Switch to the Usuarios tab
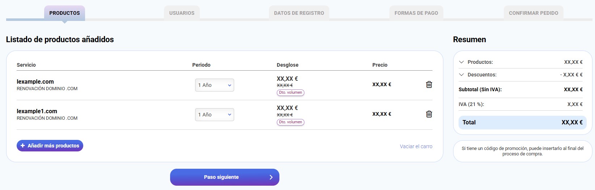The width and height of the screenshot is (595, 190). coord(182,13)
